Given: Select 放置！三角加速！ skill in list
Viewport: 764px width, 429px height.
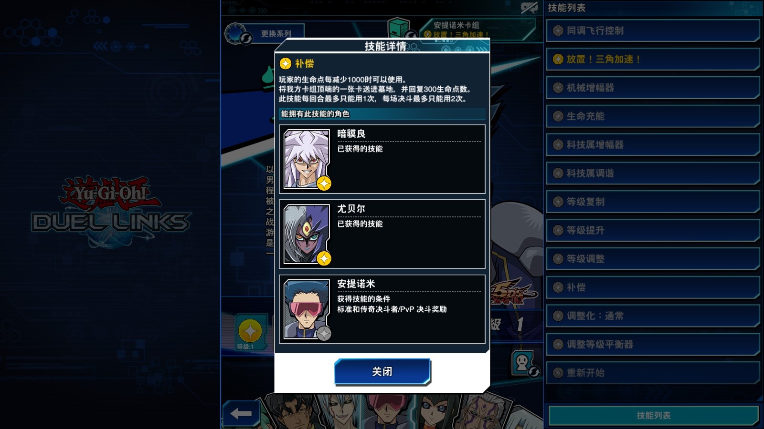Looking at the screenshot, I should (653, 59).
